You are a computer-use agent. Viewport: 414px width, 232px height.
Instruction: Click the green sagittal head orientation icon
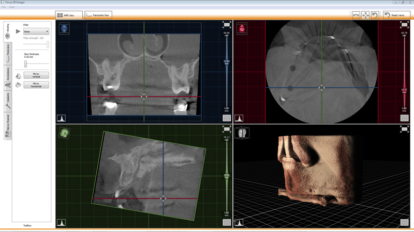[64, 133]
